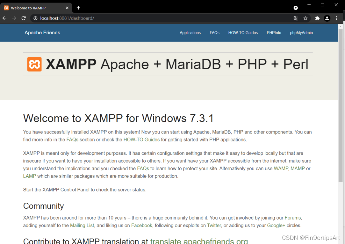Open the LAMP link
This screenshot has height=244, width=345.
point(30,176)
